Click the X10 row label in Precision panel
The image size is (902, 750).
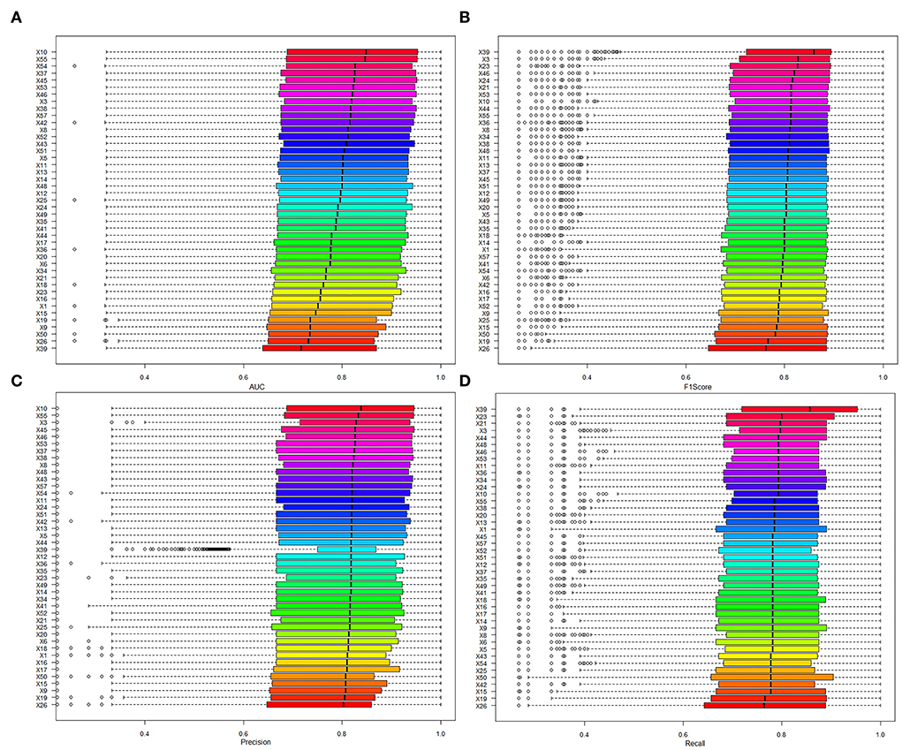point(42,408)
